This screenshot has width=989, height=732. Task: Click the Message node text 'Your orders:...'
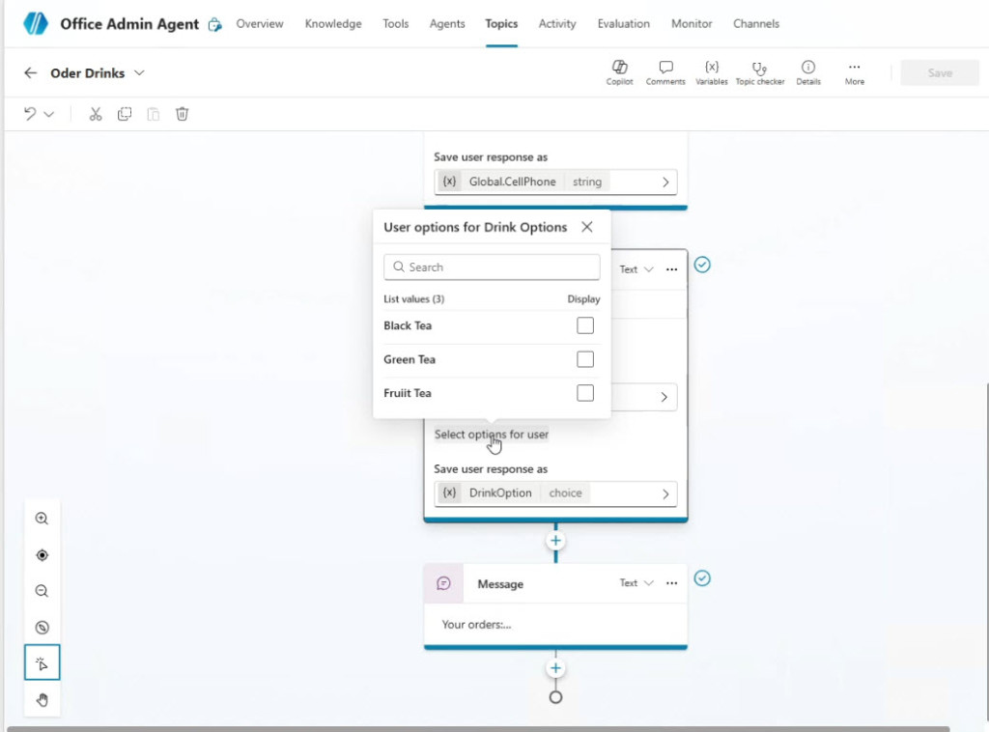(x=476, y=625)
